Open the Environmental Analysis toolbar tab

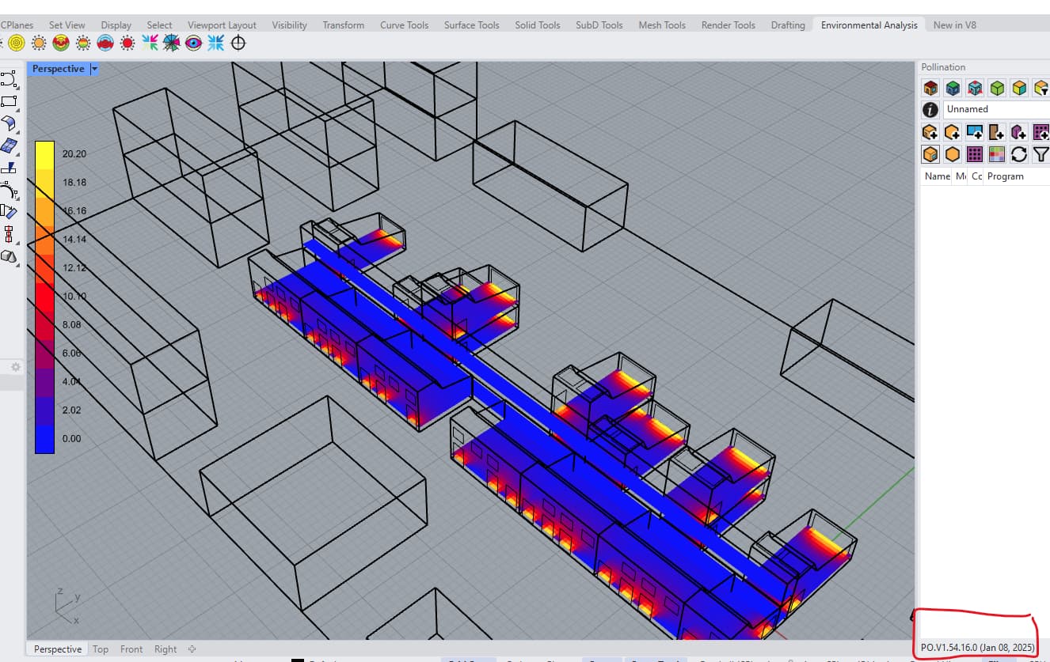[x=869, y=25]
